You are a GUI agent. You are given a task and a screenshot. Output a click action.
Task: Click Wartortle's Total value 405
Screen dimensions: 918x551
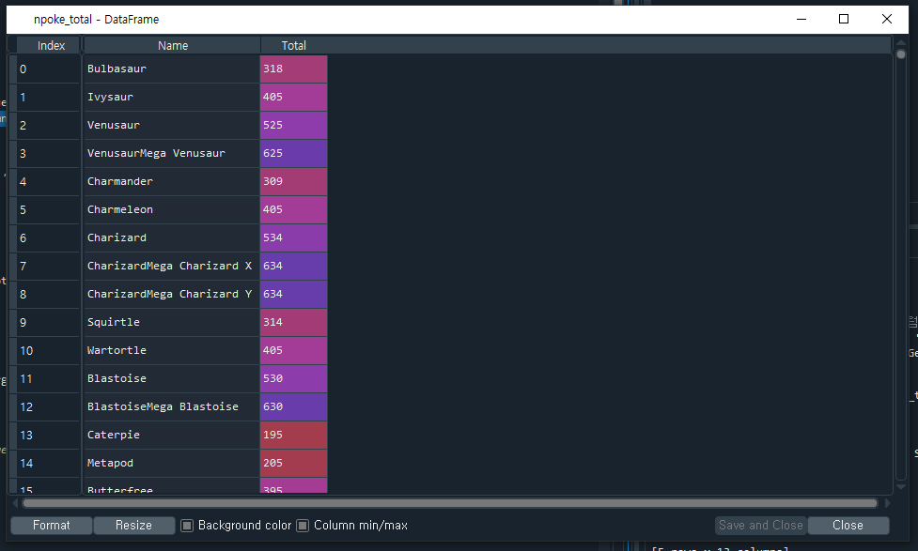(x=293, y=350)
